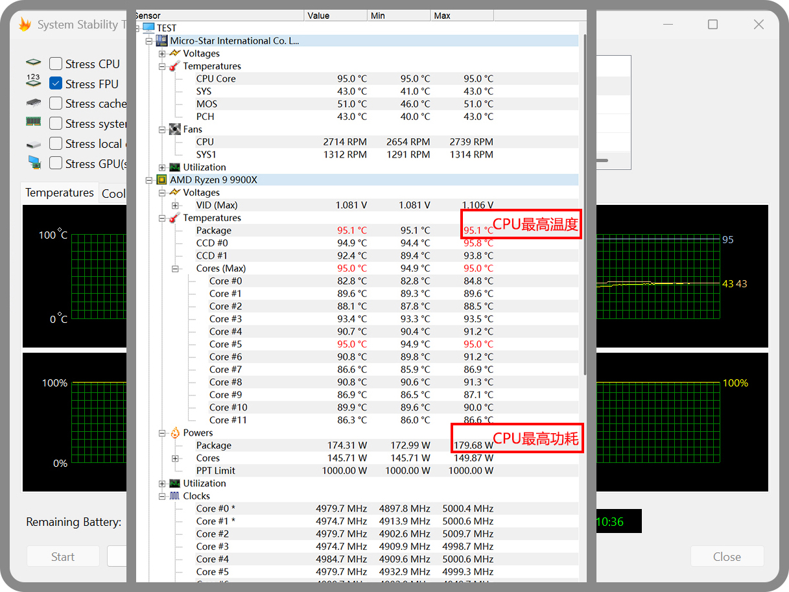The width and height of the screenshot is (789, 592).
Task: Uncheck the Stress FPU checkbox
Action: coord(56,84)
